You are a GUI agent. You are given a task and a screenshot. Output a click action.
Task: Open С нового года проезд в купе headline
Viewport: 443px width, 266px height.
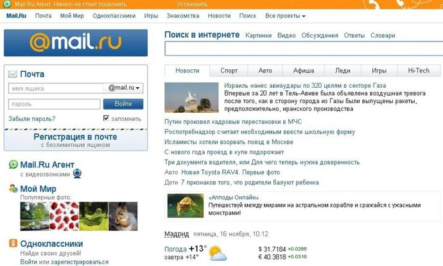[224, 153]
